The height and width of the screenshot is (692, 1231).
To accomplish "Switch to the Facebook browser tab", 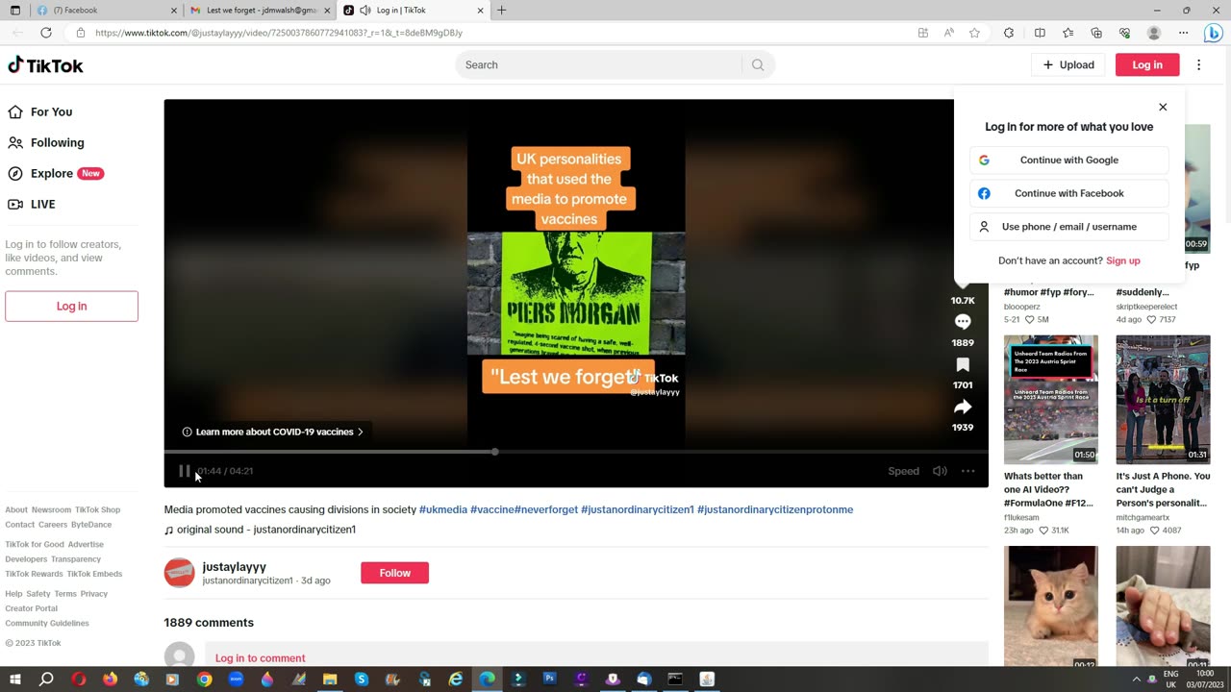I will coord(106,10).
